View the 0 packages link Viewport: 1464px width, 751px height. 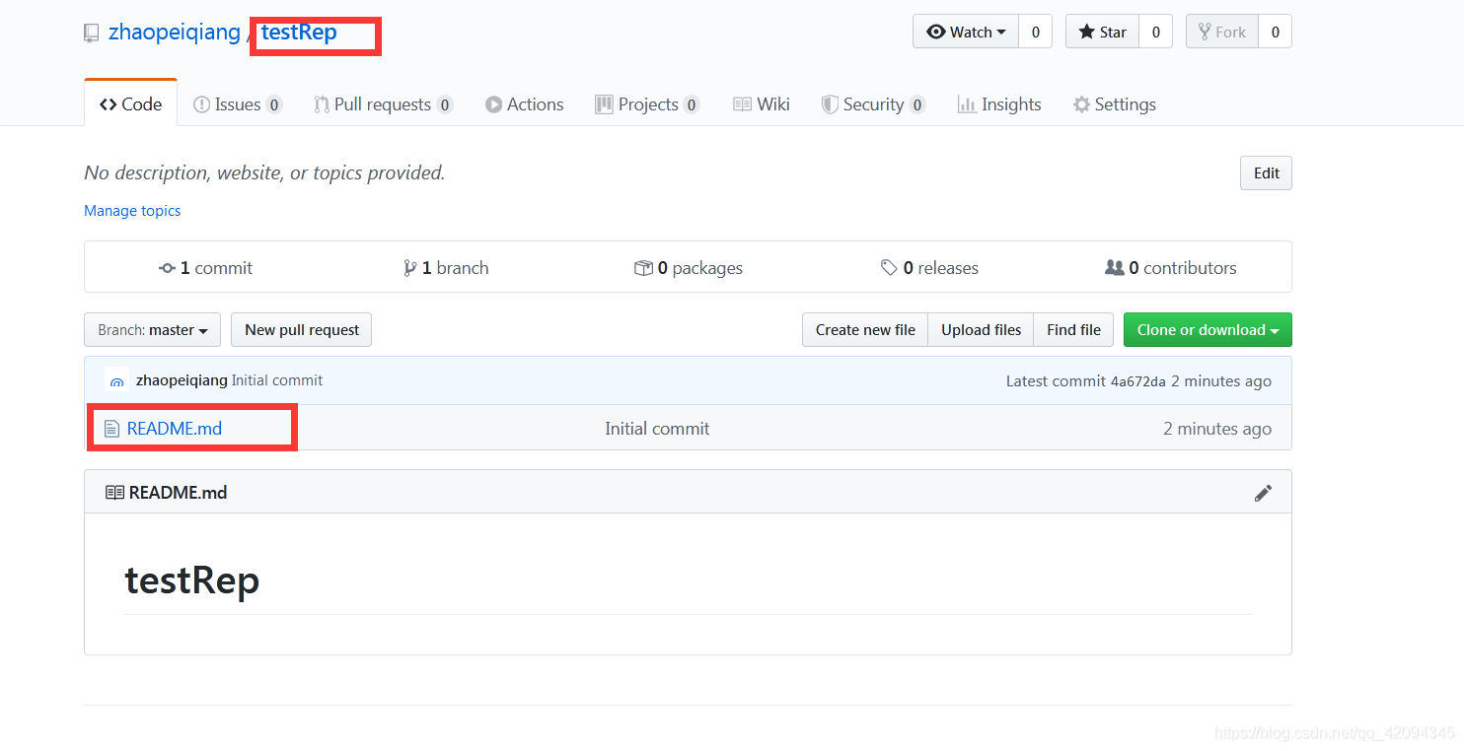[x=689, y=268]
